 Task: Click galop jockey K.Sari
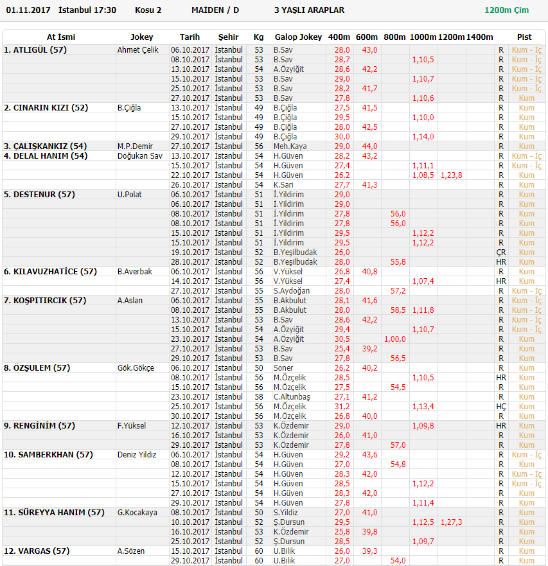283,185
